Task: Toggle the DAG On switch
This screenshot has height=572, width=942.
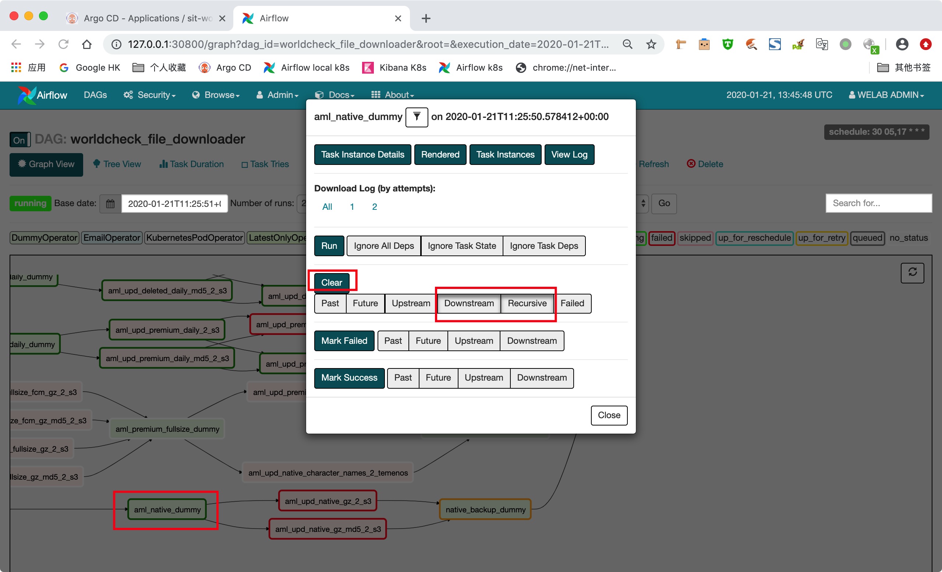Action: 19,140
